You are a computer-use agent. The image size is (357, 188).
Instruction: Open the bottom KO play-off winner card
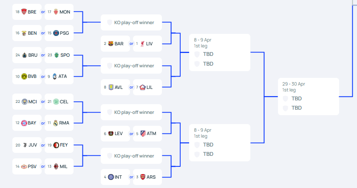(x=131, y=156)
